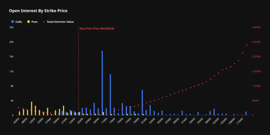The image size is (270, 135).
Task: Click the 63000 strike label
Action: (x=73, y=120)
